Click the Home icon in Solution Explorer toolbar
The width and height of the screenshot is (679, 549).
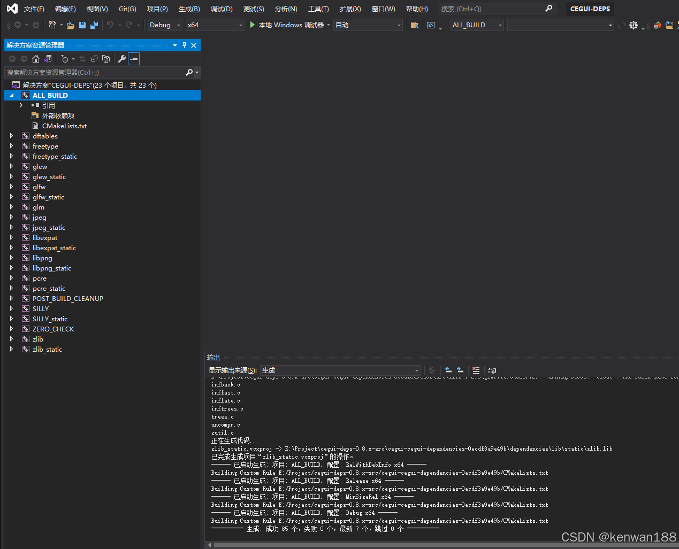pyautogui.click(x=36, y=59)
